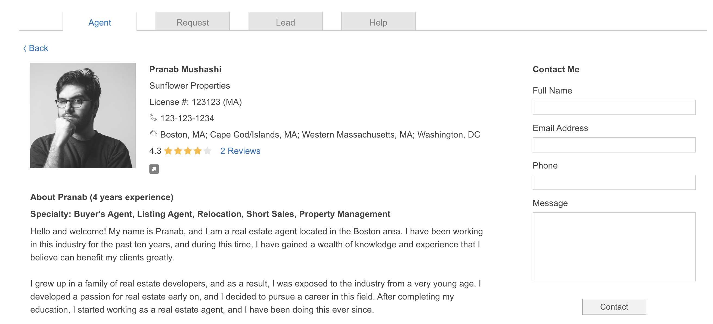Open the 2 Reviews link

pyautogui.click(x=240, y=151)
